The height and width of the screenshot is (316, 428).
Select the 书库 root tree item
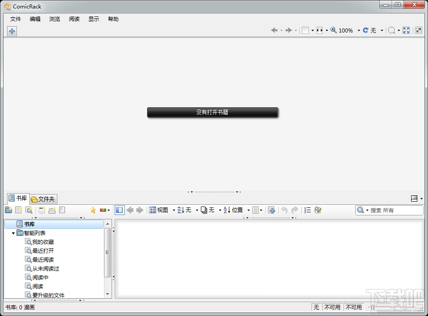tap(54, 224)
